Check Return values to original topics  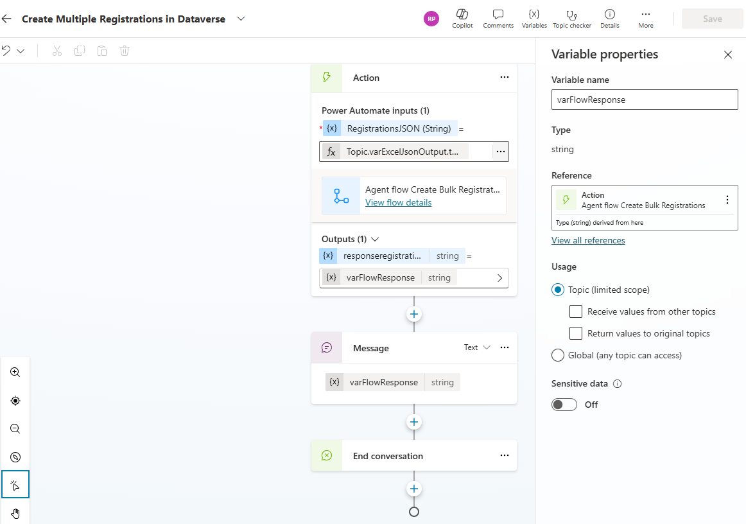(576, 334)
